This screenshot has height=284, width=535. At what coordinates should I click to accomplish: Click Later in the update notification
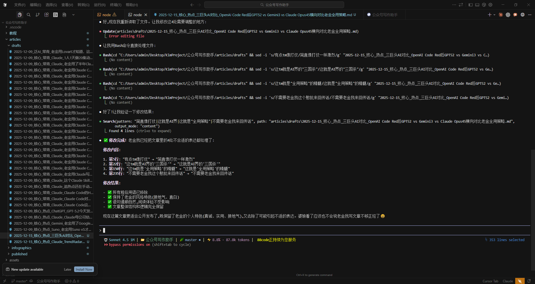(x=67, y=270)
